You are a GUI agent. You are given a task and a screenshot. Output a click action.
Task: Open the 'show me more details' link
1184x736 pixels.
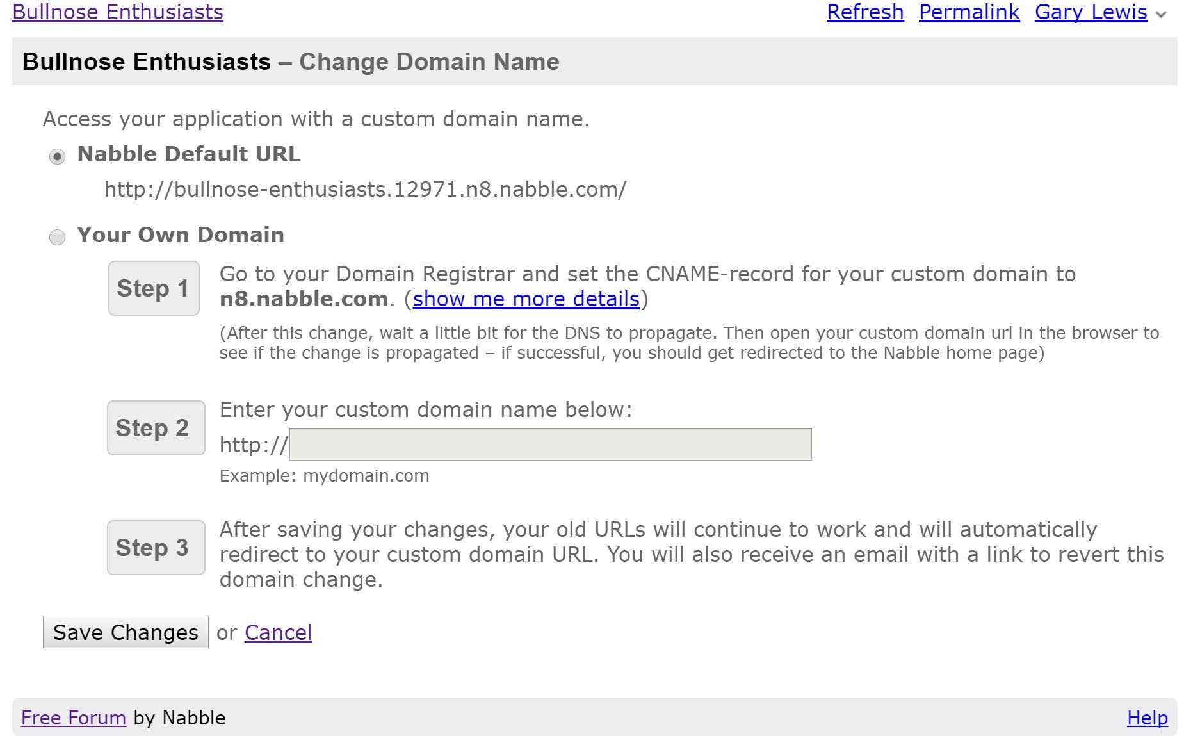[x=526, y=299]
